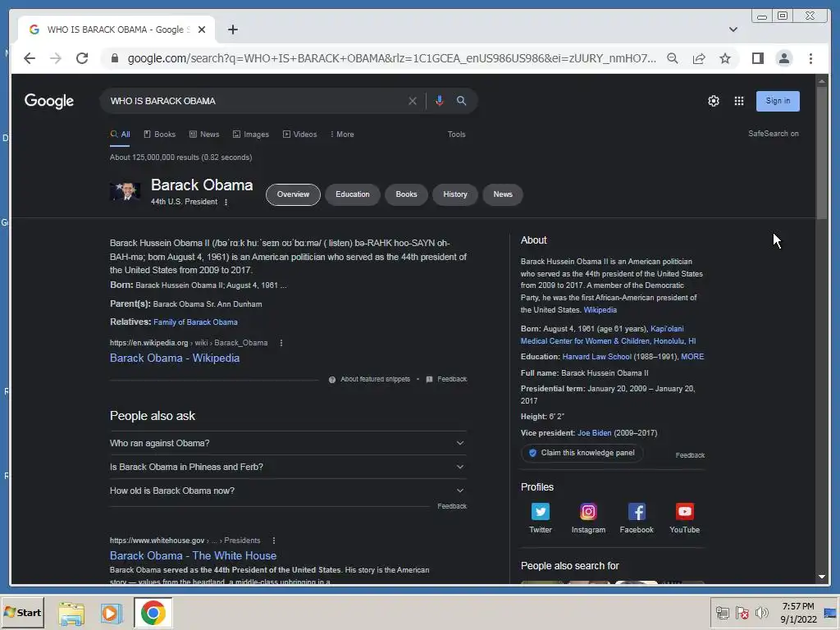Switch to News search results
This screenshot has height=630, width=840.
(204, 135)
